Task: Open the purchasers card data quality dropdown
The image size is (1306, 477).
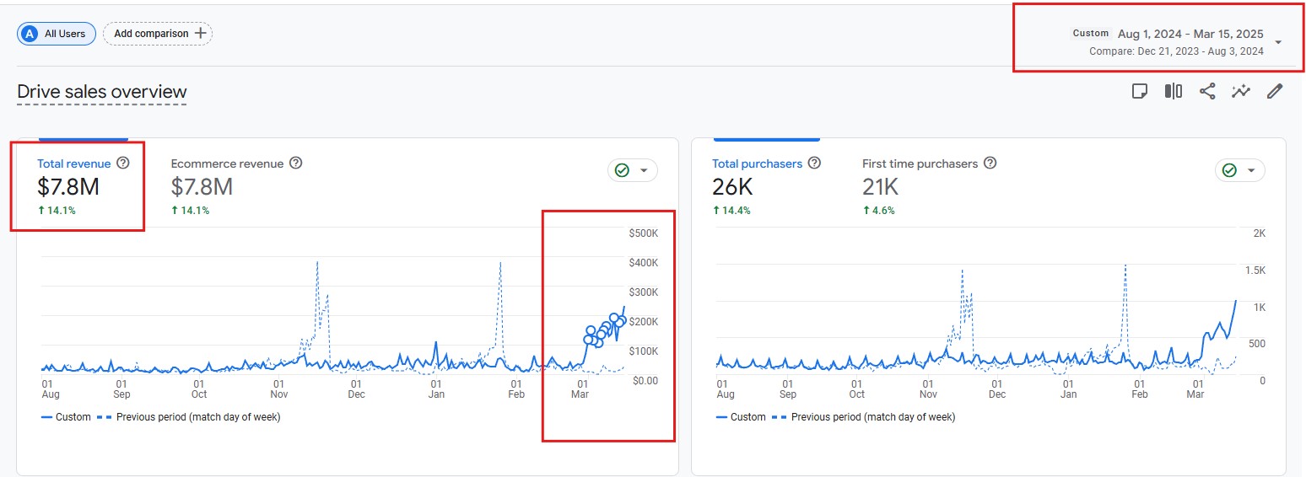Action: [1240, 170]
